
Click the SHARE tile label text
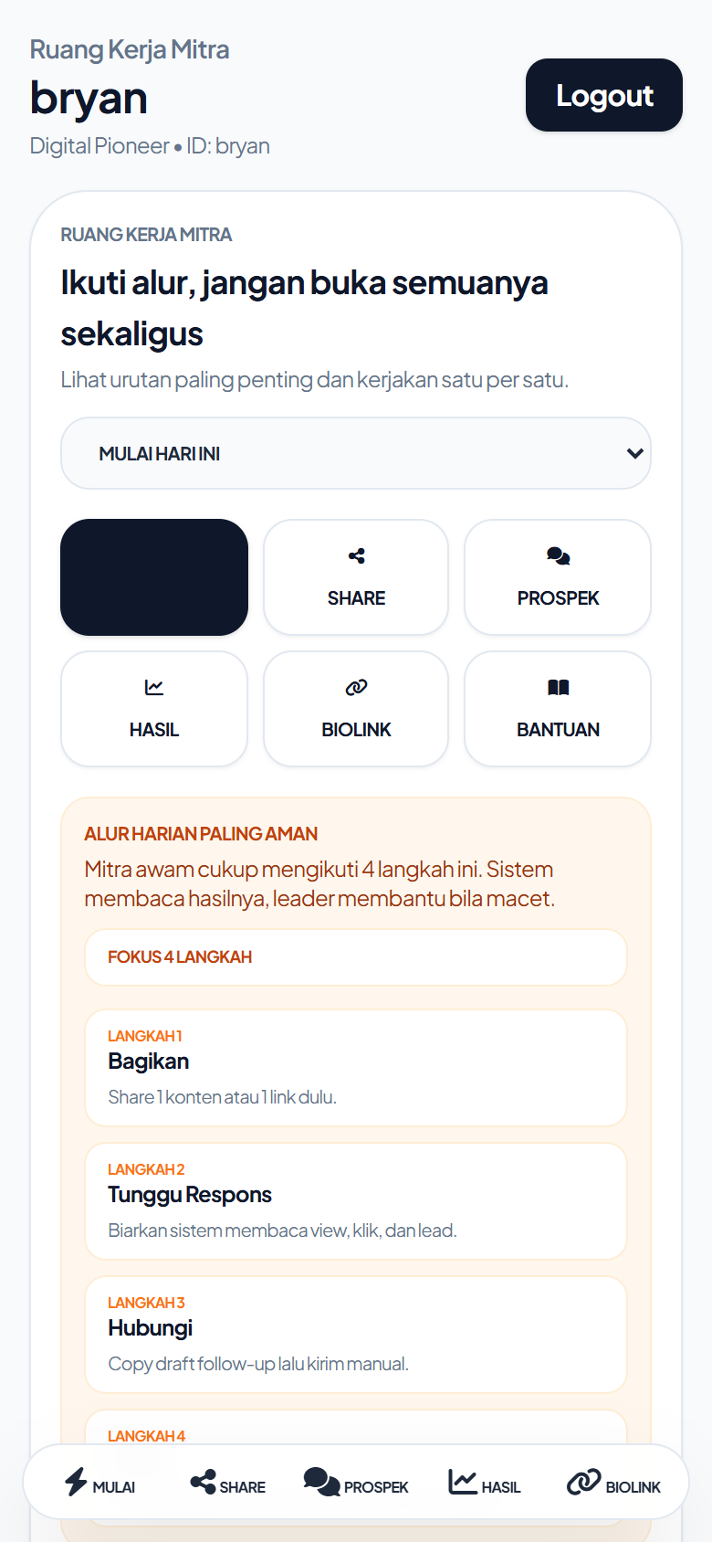356,597
